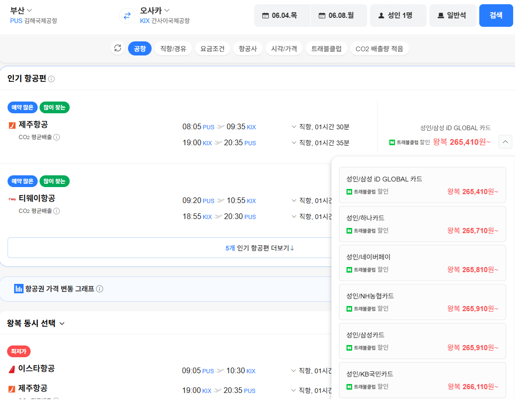Open the return date calendar icon for 06.08
The width and height of the screenshot is (515, 400).
click(323, 16)
